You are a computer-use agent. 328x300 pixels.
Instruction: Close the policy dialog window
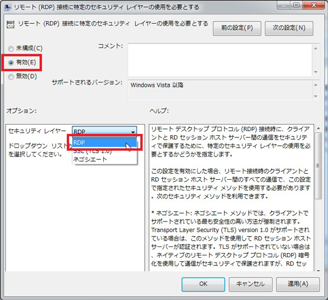tap(314, 5)
